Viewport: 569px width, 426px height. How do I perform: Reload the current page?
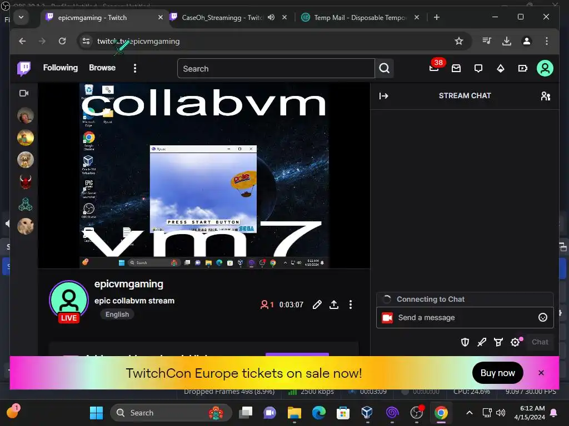(x=62, y=41)
